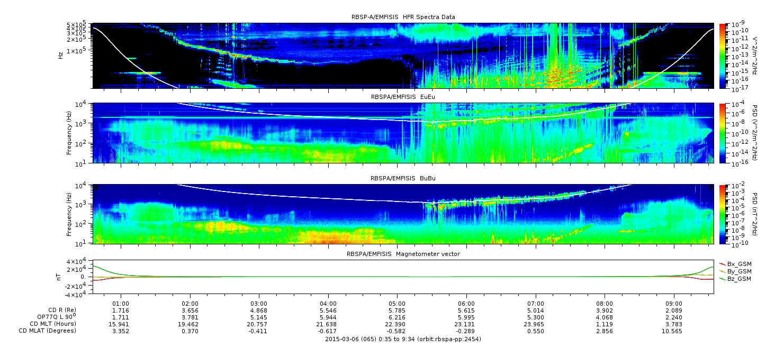Click the 05:00 time axis tick label
Screen dimensions: 766x348
click(397, 304)
